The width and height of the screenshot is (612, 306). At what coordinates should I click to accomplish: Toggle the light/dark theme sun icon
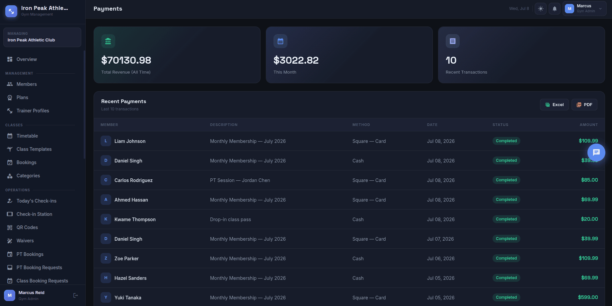click(541, 9)
